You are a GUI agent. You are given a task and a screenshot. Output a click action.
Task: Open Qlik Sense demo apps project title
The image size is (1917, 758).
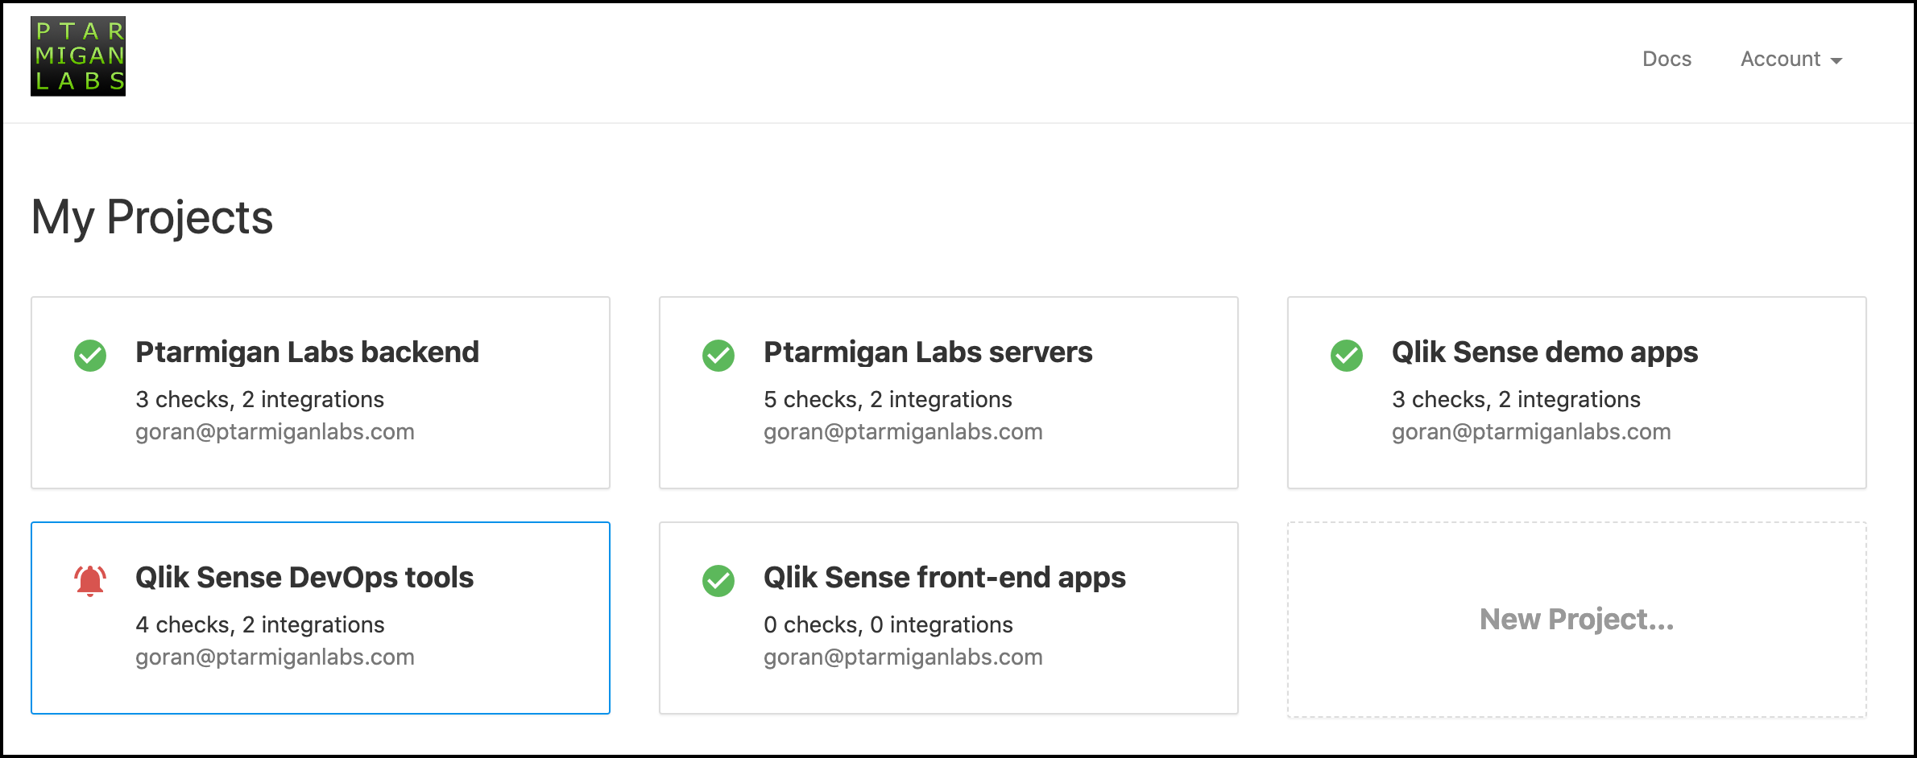coord(1545,352)
